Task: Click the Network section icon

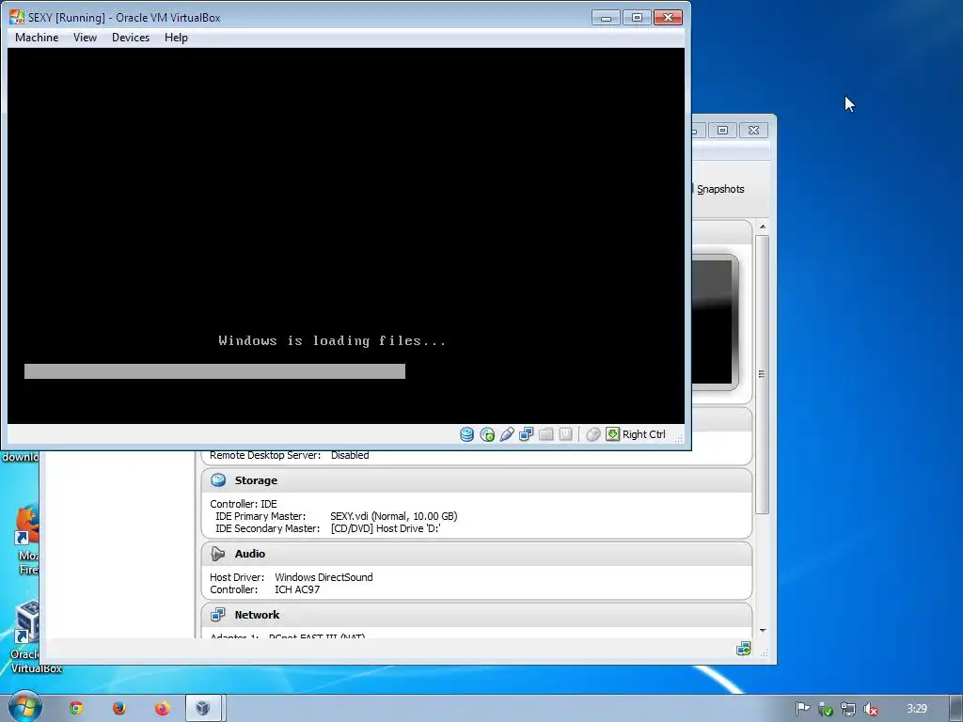Action: tap(218, 615)
